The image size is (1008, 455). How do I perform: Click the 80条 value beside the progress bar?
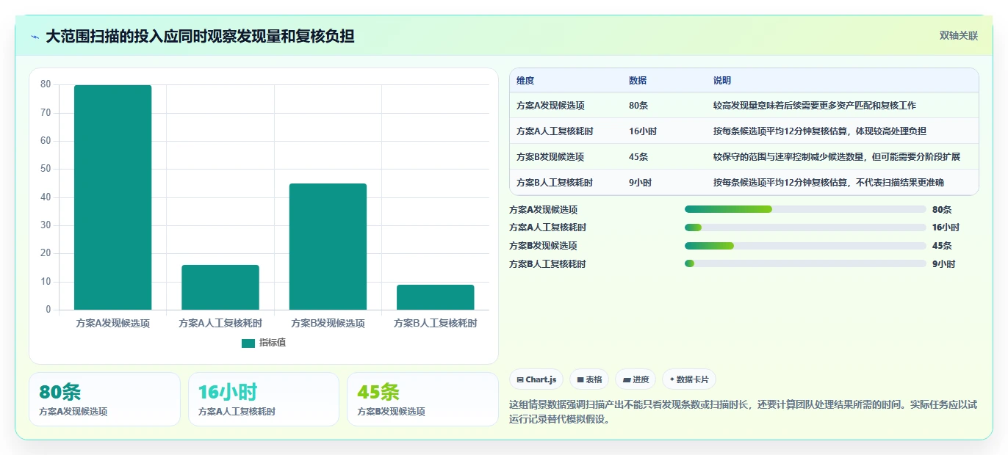[x=942, y=210]
